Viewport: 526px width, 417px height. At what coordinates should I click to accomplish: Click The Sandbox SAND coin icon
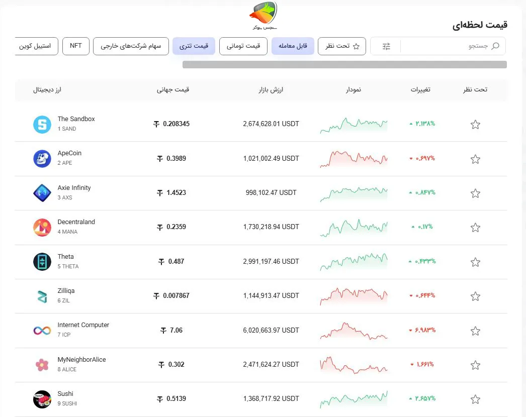point(42,124)
